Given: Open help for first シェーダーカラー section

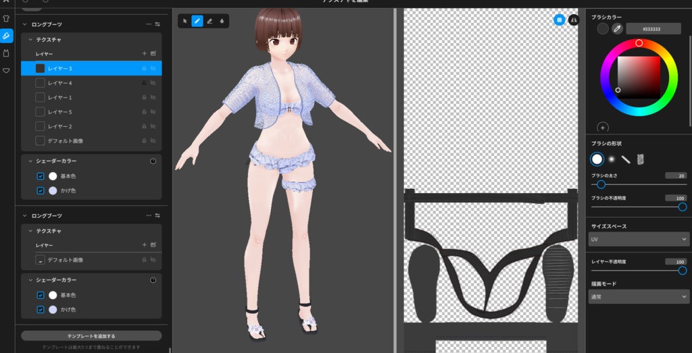Looking at the screenshot, I should tap(153, 161).
